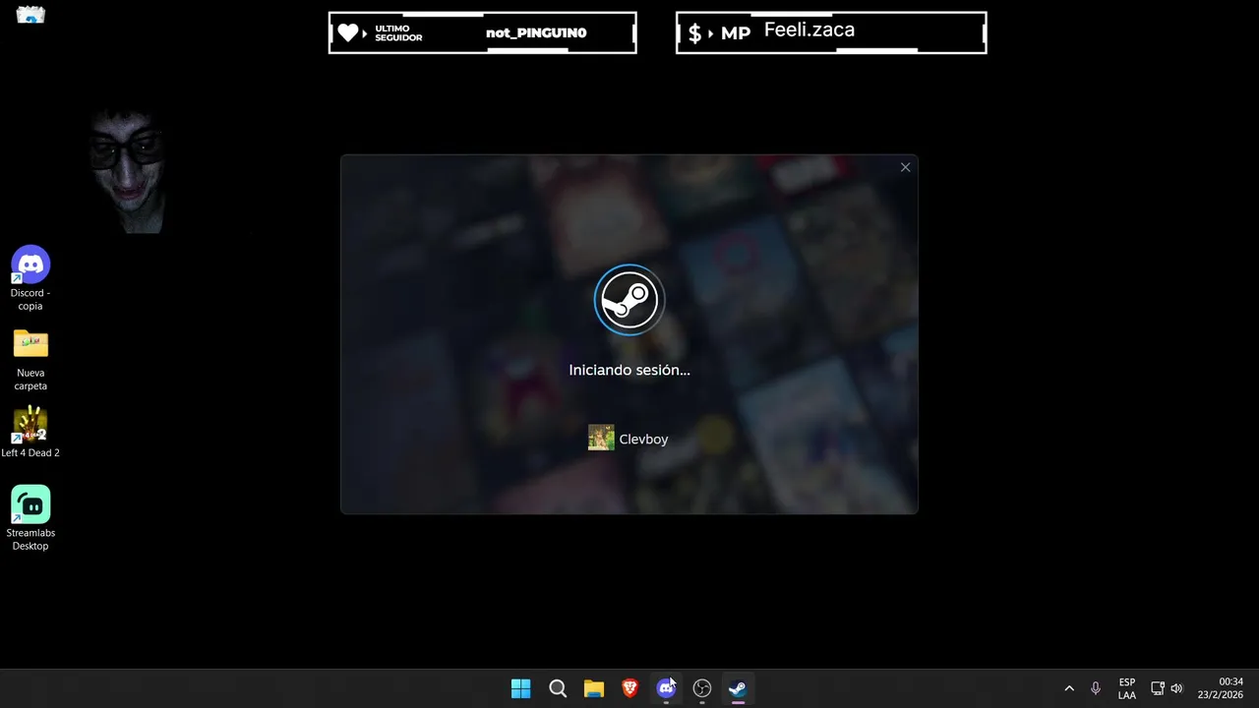This screenshot has height=708, width=1259.
Task: Switch to OBS Studio in the taskbar
Action: pos(702,688)
